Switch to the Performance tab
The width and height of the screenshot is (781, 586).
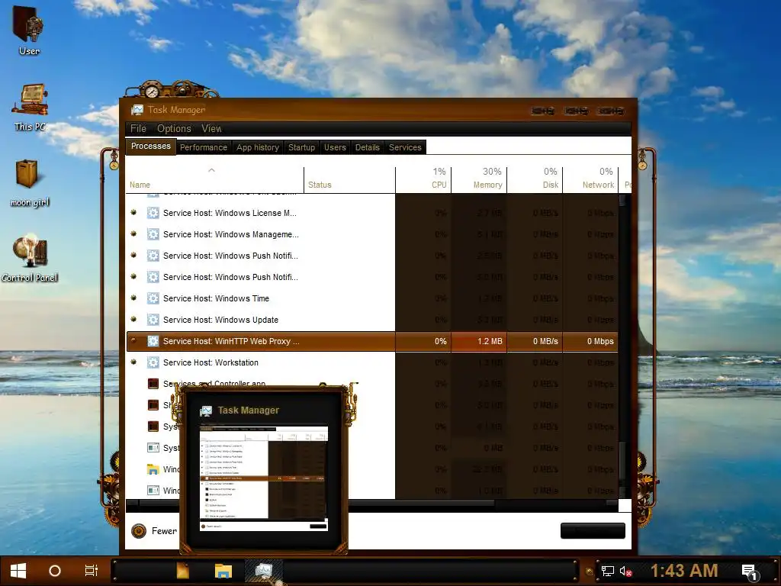(203, 147)
